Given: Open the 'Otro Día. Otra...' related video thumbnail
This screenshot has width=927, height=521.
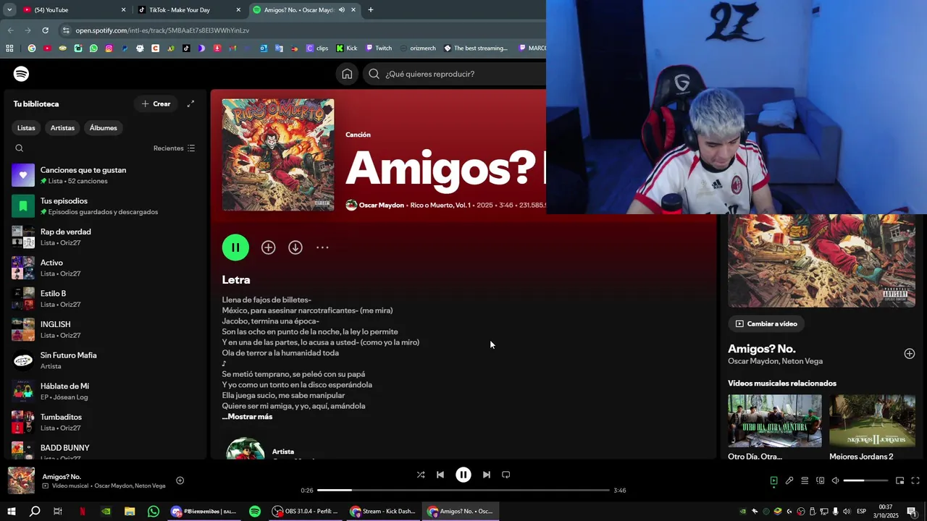Looking at the screenshot, I should 775,421.
